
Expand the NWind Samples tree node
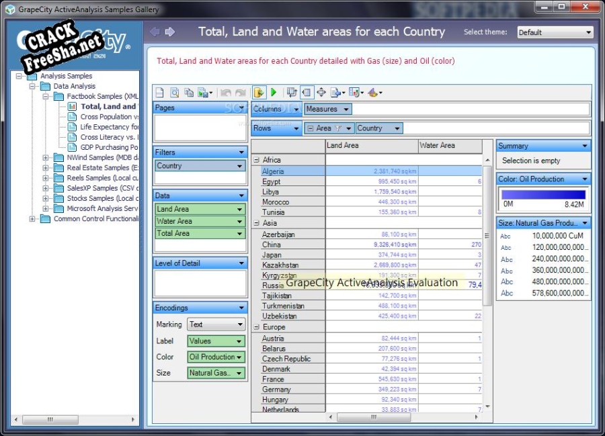tap(46, 158)
